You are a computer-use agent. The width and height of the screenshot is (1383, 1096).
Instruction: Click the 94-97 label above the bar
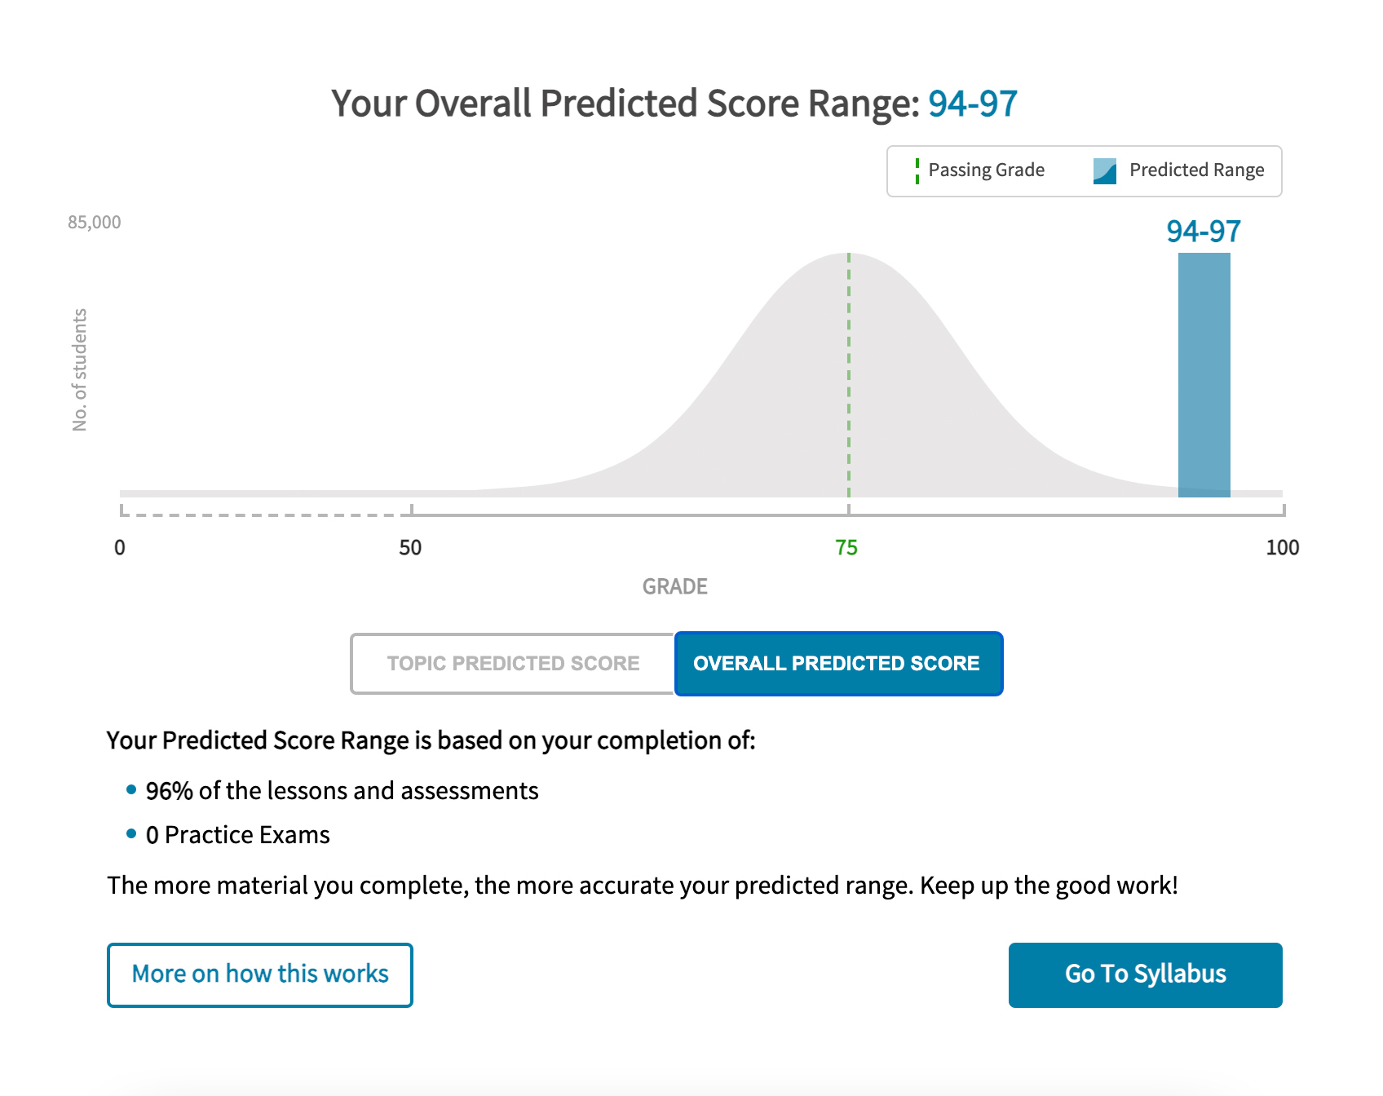[1204, 232]
